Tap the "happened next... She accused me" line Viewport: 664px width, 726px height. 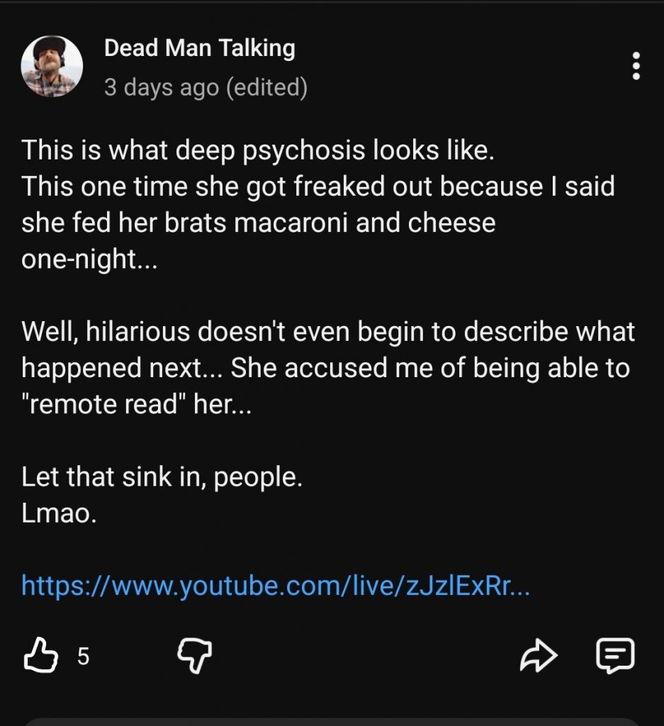point(325,368)
